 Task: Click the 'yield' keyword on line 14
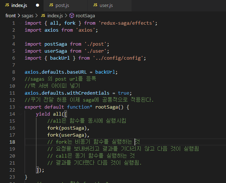click(43, 114)
